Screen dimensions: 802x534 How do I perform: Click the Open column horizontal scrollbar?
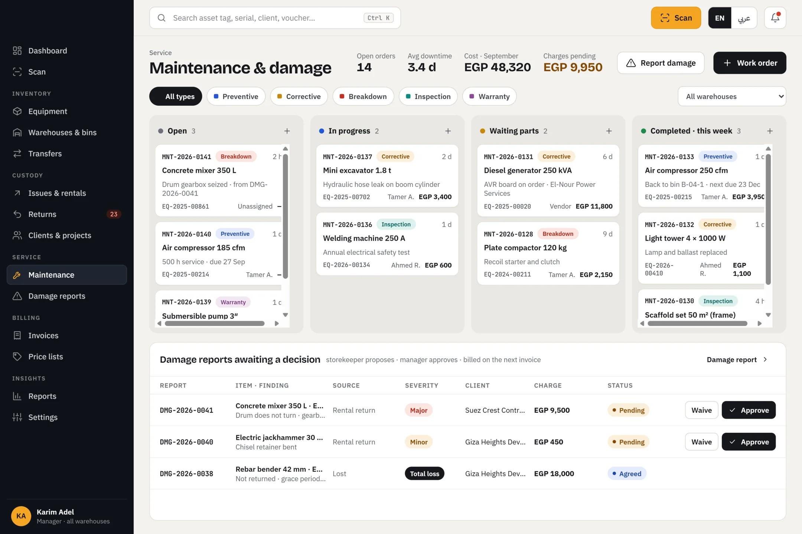[x=215, y=323]
